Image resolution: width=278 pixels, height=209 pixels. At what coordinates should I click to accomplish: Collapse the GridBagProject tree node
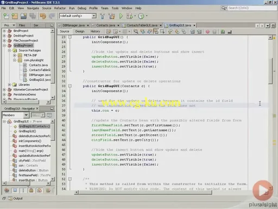pyautogui.click(x=4, y=45)
